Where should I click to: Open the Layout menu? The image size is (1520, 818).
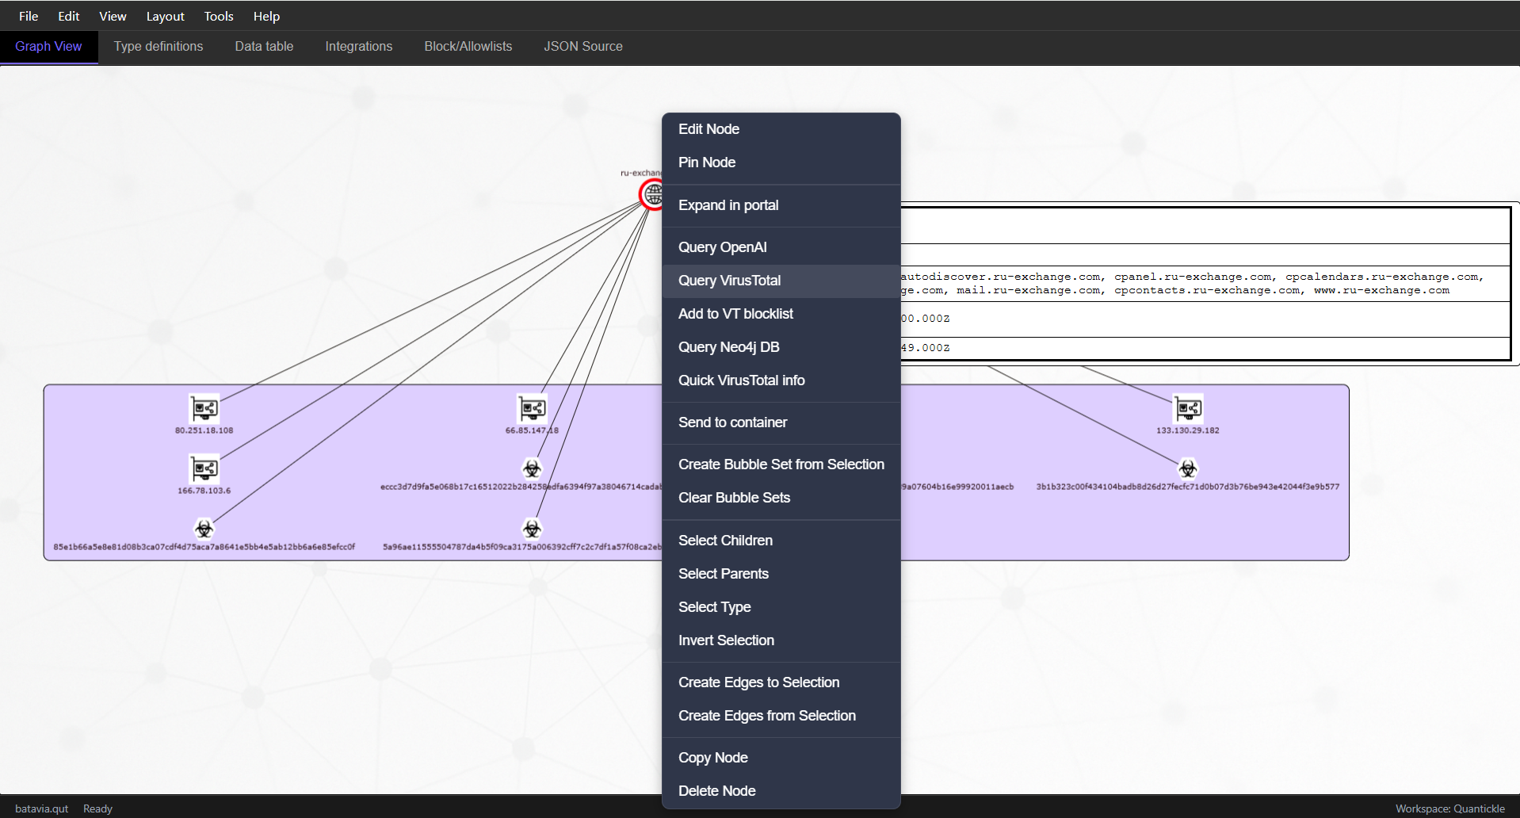tap(165, 16)
